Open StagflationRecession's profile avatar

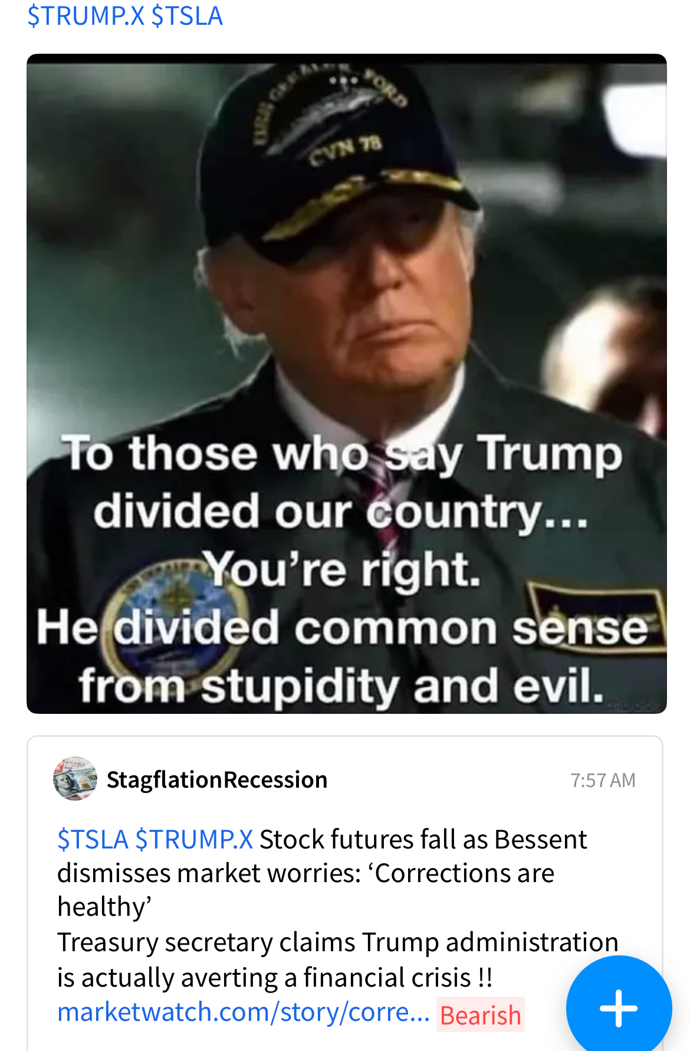click(x=75, y=779)
